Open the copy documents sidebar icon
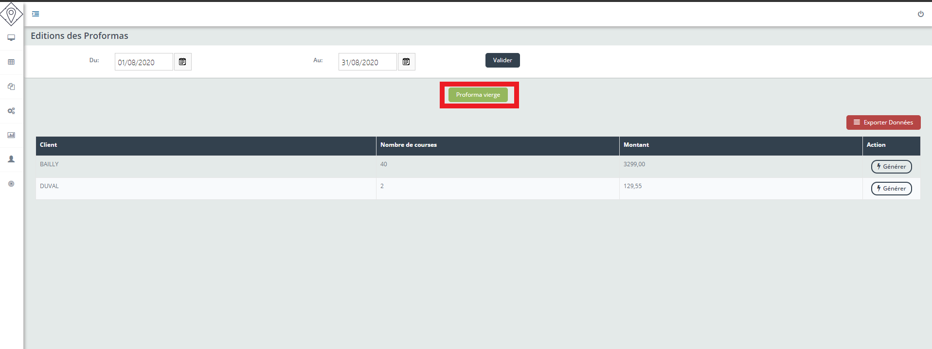The height and width of the screenshot is (349, 932). click(x=11, y=87)
